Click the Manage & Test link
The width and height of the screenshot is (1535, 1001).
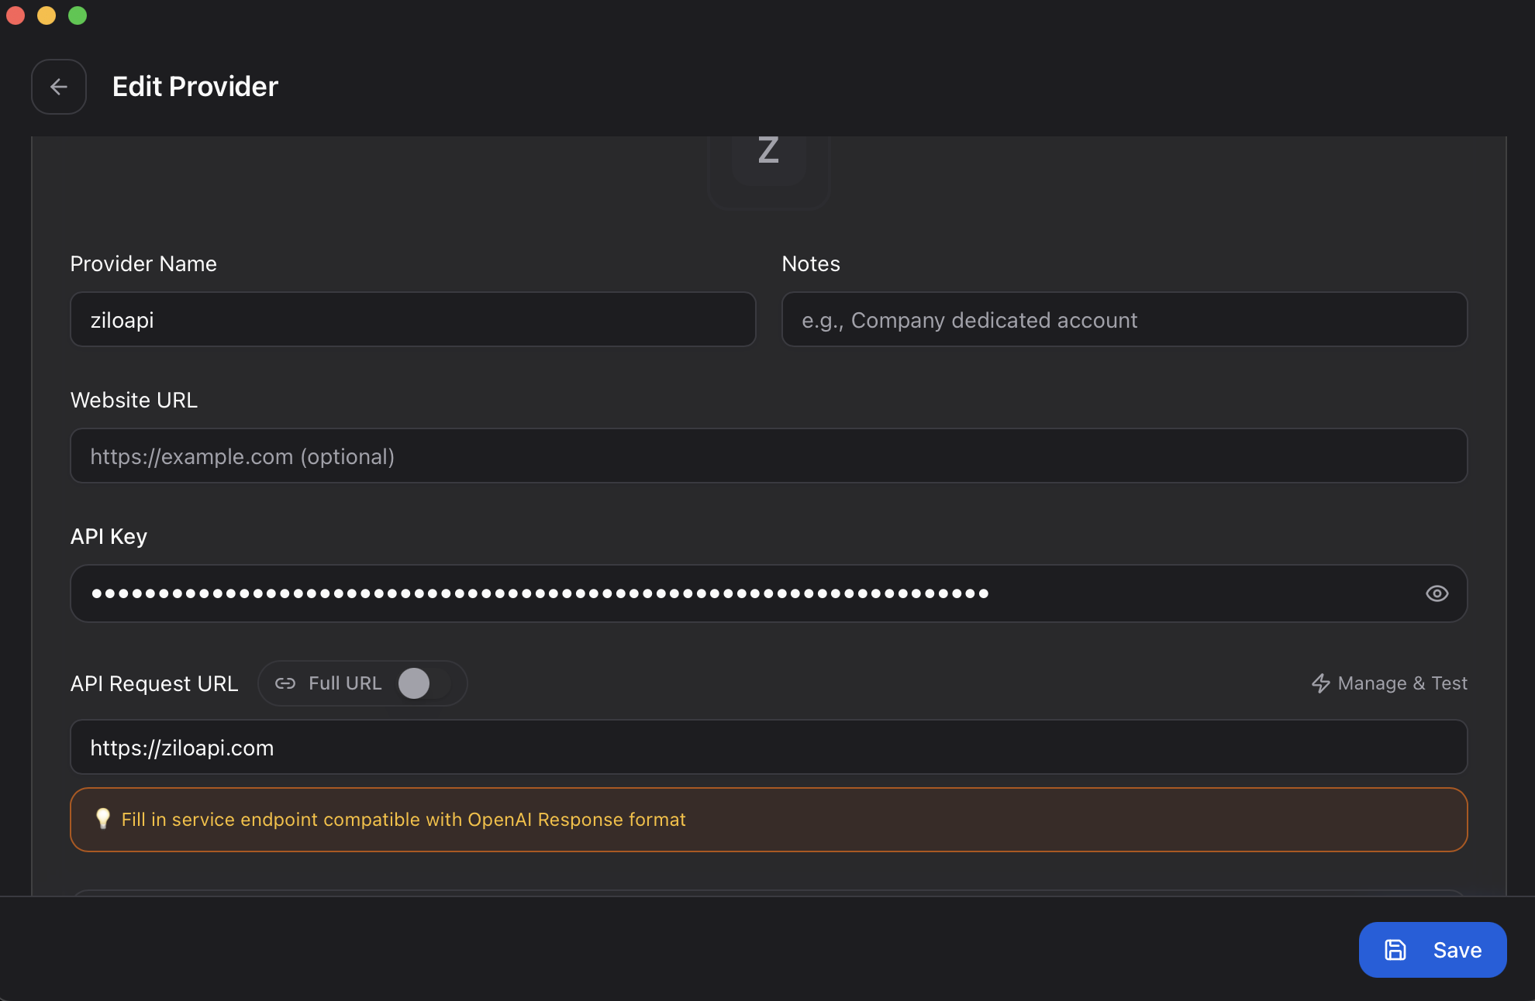coord(1389,683)
